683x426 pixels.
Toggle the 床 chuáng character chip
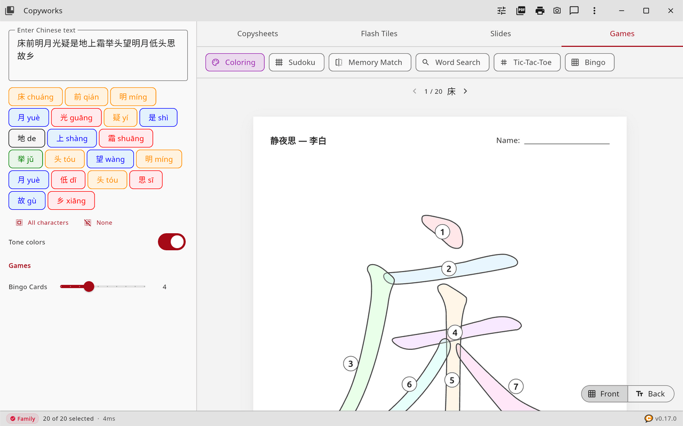tap(36, 97)
